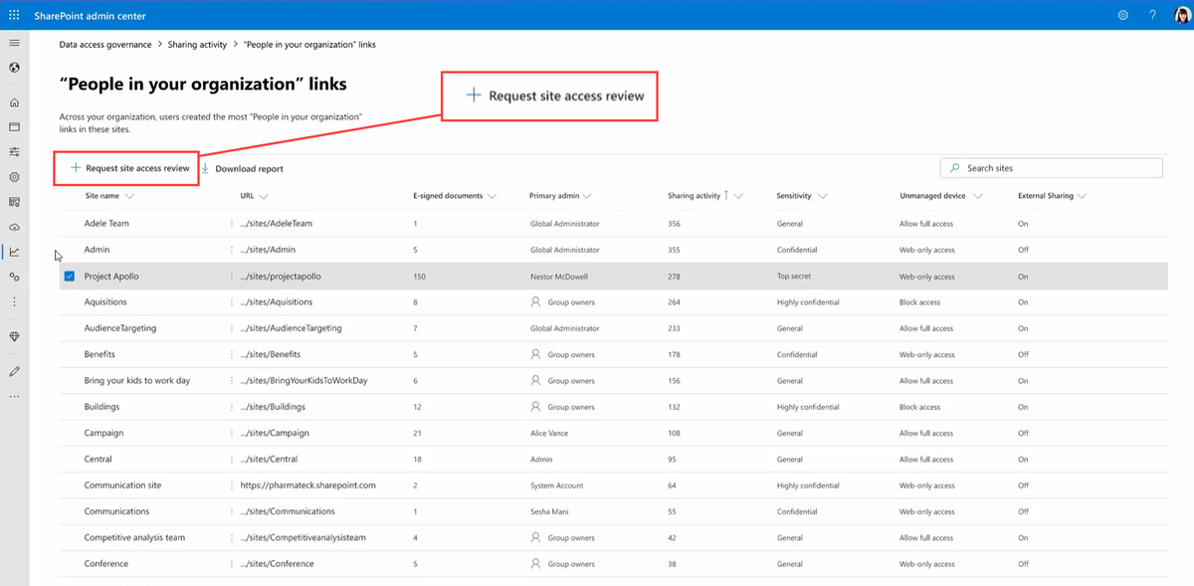
Task: Open more options for Benefits site row
Action: [232, 354]
